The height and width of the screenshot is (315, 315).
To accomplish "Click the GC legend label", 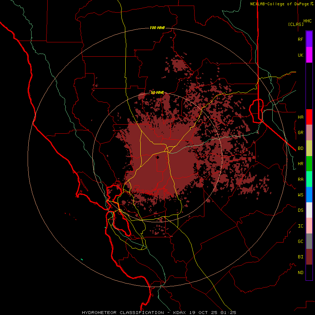I will (301, 241).
